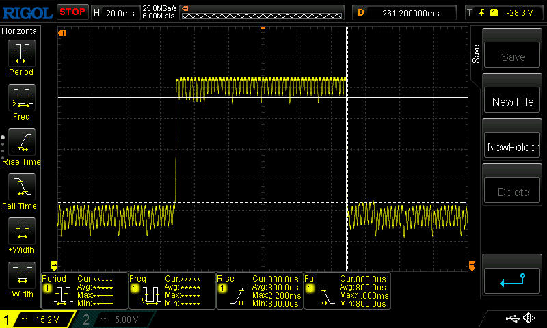Choose the Rise Time measurement icon

(x=21, y=143)
